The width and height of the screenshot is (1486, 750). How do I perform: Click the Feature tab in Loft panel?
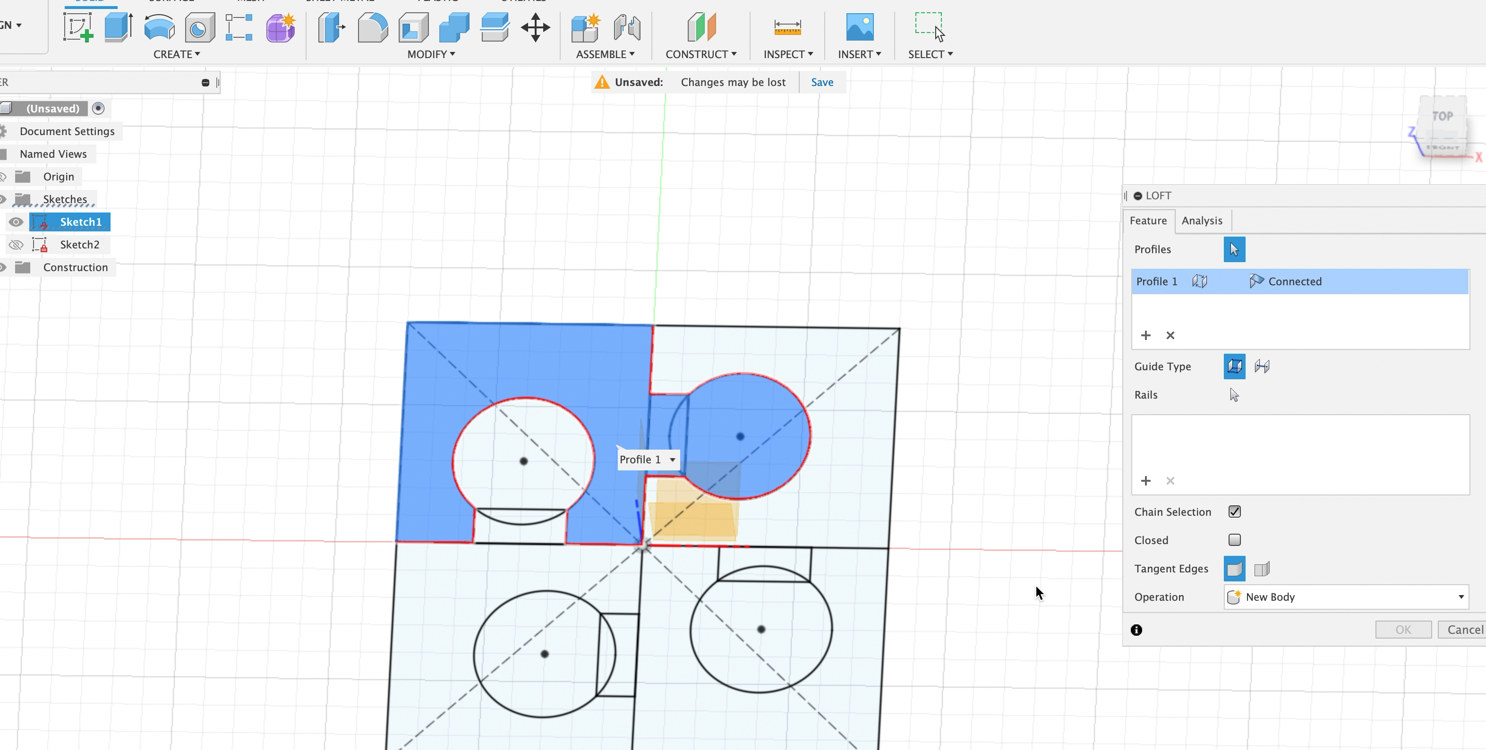coord(1148,220)
